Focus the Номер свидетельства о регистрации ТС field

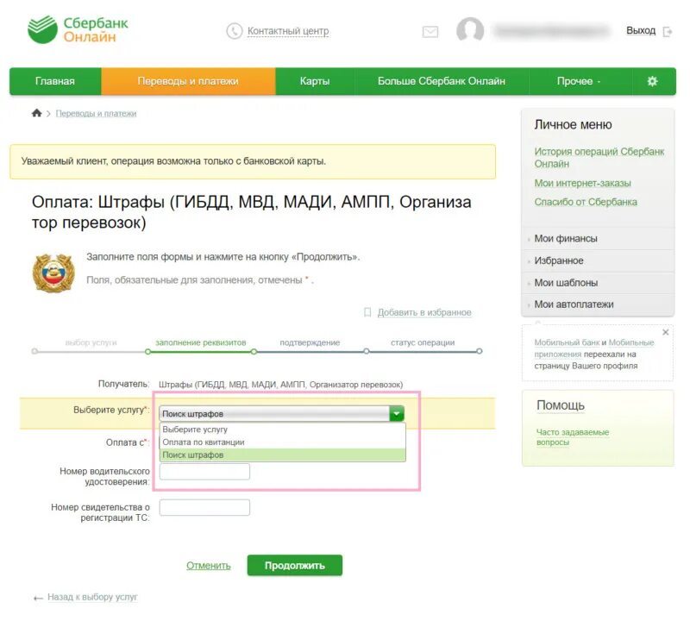[204, 507]
